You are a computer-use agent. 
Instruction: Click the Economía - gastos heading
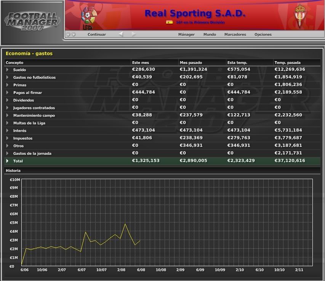tap(29, 53)
